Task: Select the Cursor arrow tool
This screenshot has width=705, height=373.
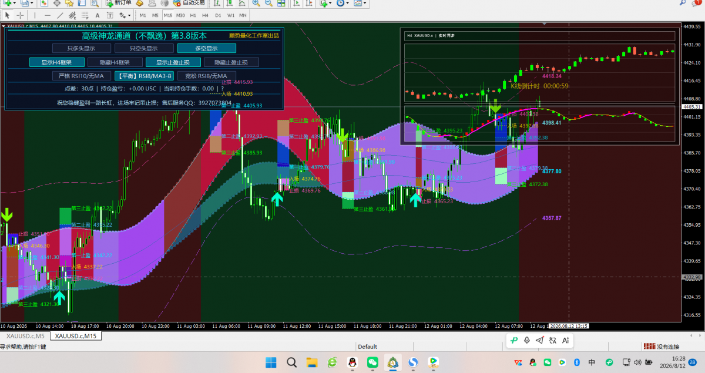Action: click(7, 15)
